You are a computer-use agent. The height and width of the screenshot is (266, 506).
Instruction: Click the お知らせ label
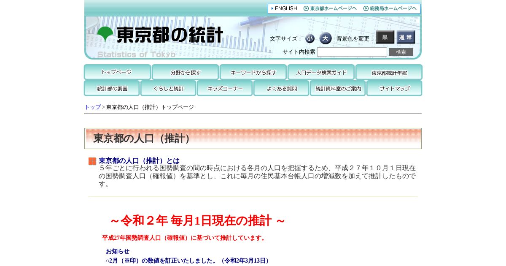click(118, 251)
